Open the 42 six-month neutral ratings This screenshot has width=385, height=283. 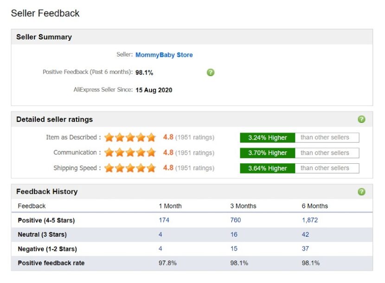[x=305, y=234]
